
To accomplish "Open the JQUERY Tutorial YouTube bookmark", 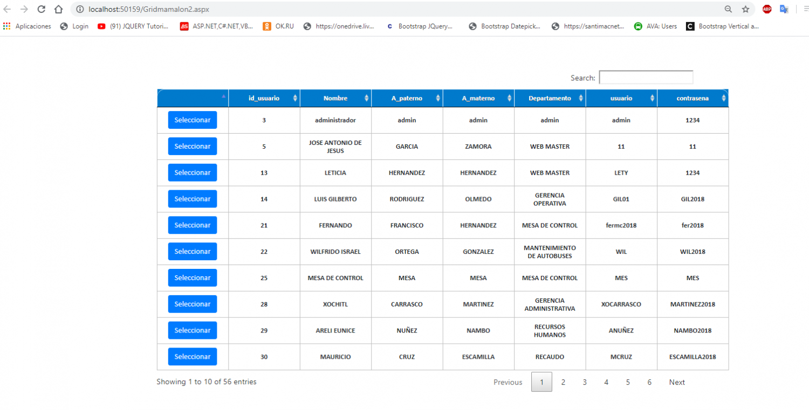I will [133, 26].
